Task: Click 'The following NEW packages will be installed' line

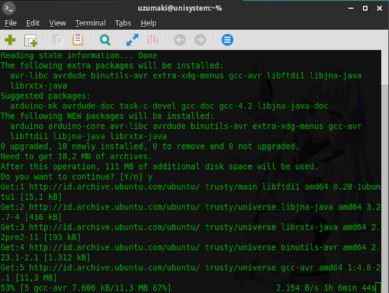Action: coord(107,116)
